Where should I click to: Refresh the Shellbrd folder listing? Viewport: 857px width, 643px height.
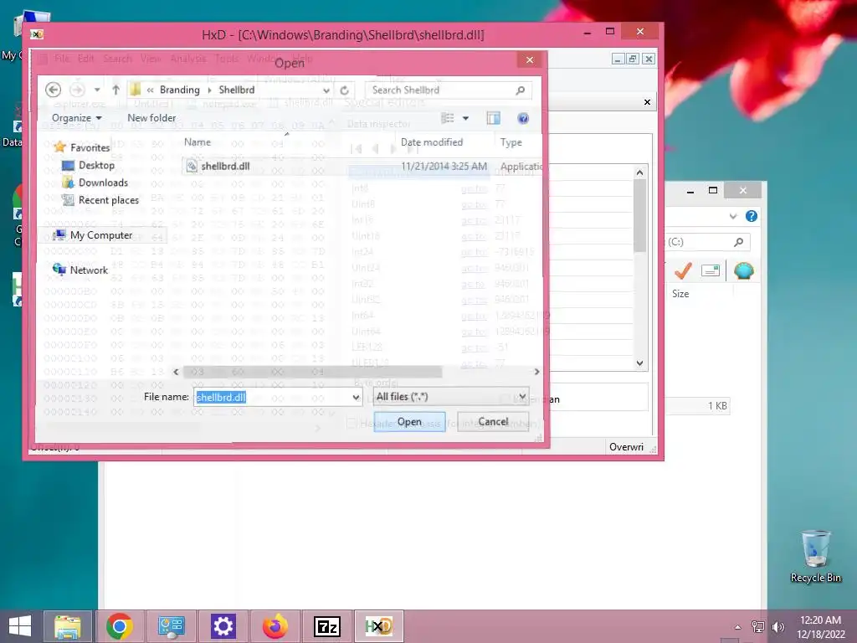344,90
